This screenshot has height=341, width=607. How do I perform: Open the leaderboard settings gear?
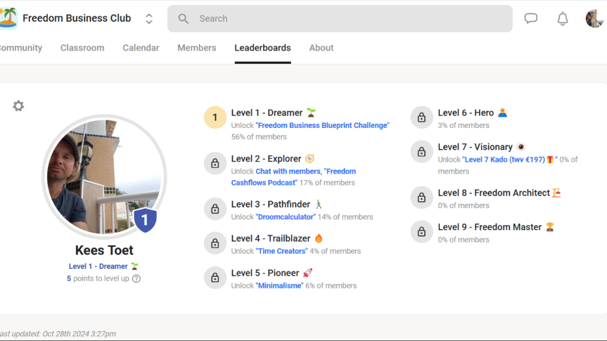18,106
